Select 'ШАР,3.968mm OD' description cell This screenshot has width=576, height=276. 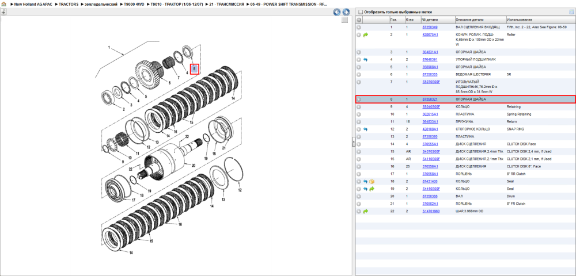[471, 211]
